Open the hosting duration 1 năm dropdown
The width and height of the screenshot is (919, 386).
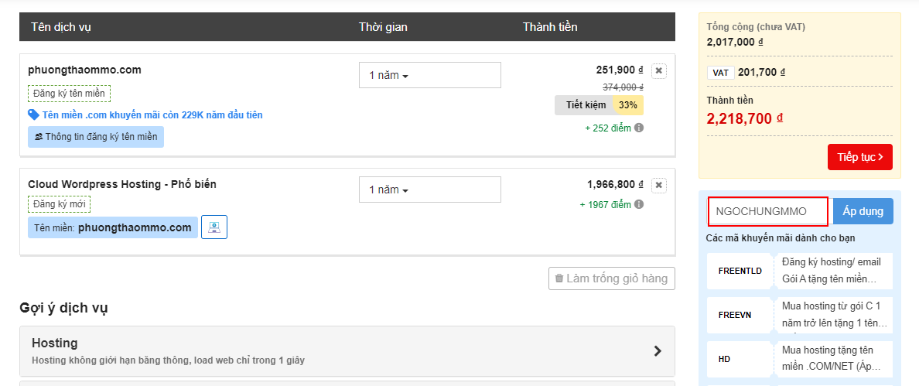click(429, 190)
